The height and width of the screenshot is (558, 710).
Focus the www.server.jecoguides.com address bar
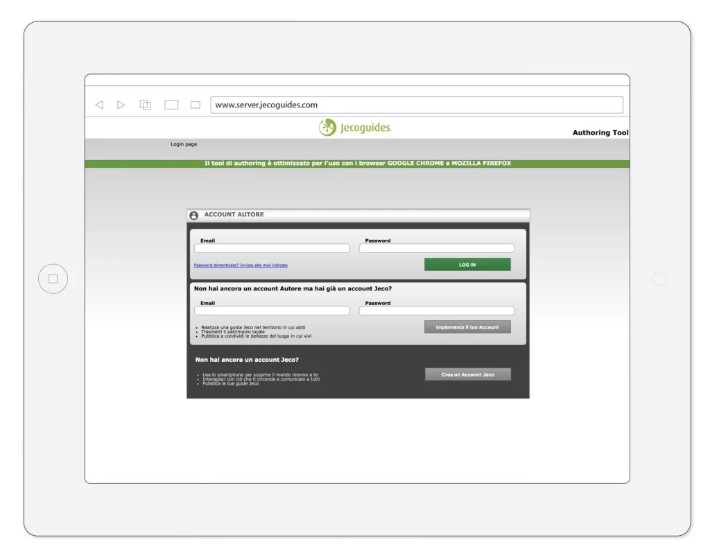click(416, 105)
